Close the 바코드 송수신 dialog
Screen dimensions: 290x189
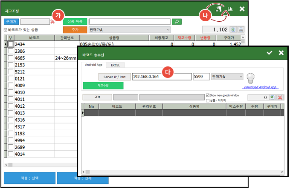(x=281, y=53)
